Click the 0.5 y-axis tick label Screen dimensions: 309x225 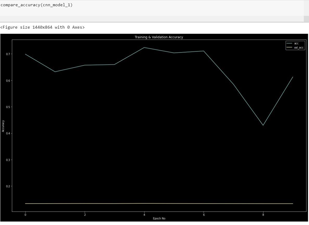tap(7, 107)
